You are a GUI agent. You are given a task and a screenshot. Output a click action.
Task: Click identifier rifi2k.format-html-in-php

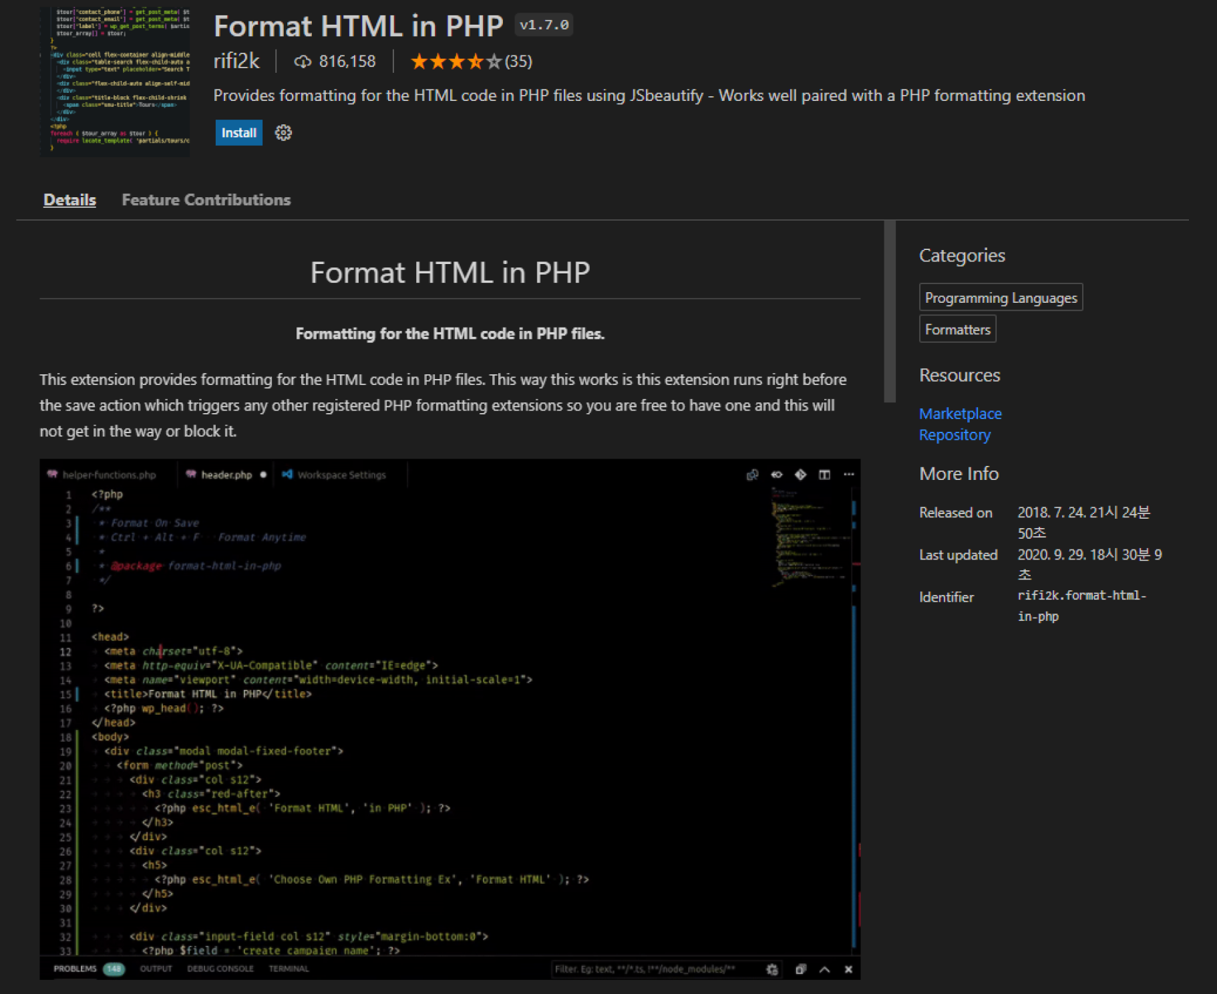pyautogui.click(x=1081, y=606)
